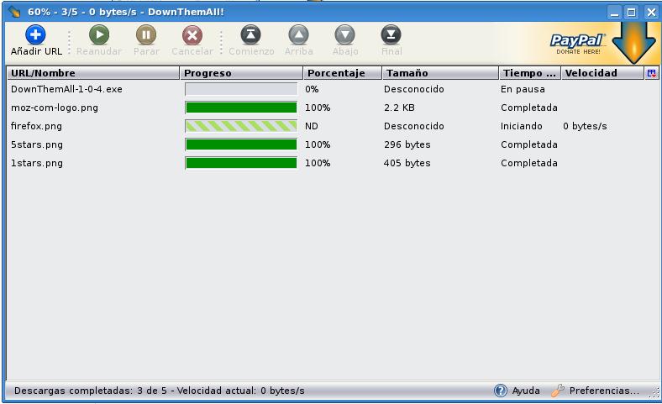Click the red Cancelar icon
Viewport: 662px width, 404px height.
click(192, 34)
